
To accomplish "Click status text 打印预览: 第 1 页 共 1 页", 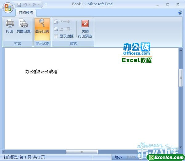I will 24,157.
